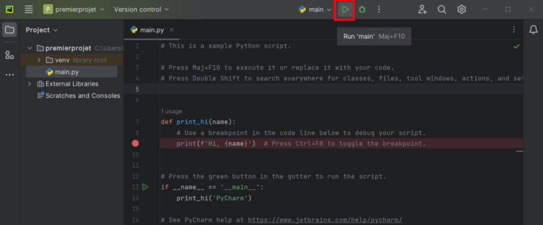Open the Search Everywhere magnifier icon
Screen dimensions: 543x225
point(442,10)
